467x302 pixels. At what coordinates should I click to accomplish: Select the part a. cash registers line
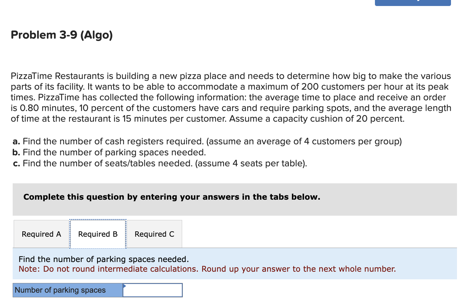[207, 141]
